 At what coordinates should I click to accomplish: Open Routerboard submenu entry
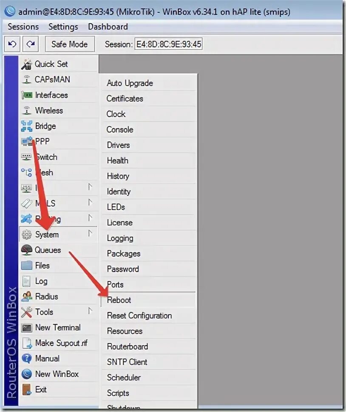(x=148, y=346)
